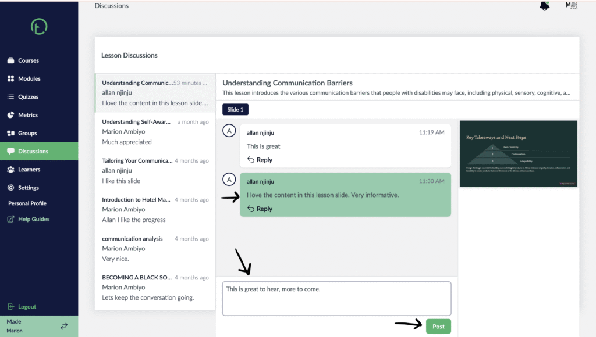The image size is (596, 337).
Task: Post the typed reply message
Action: [438, 327]
